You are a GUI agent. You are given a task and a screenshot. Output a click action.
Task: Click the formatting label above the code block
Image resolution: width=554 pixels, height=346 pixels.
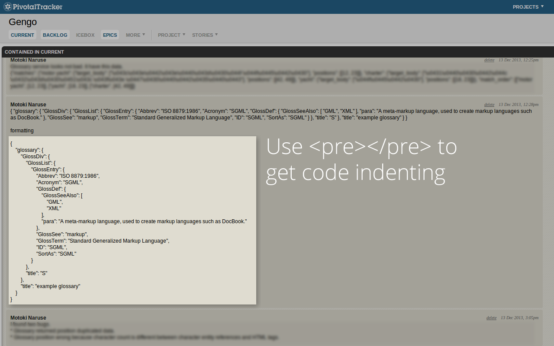point(22,130)
